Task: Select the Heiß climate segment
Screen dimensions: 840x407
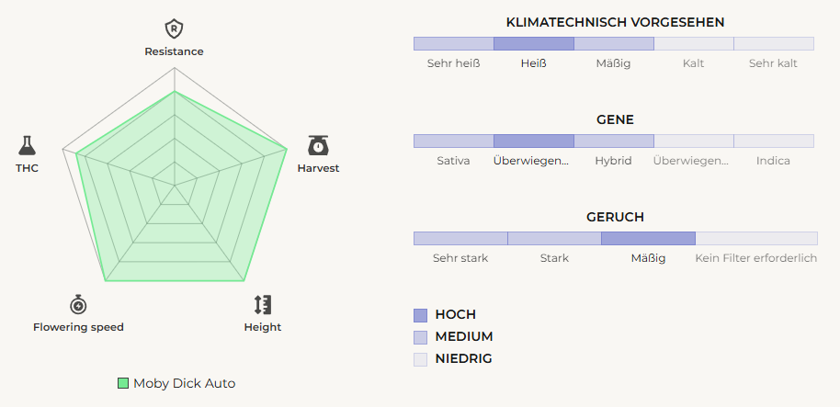Action: tap(534, 43)
